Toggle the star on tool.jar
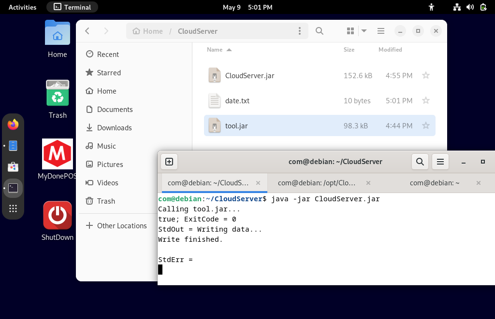The height and width of the screenshot is (319, 495). point(426,125)
